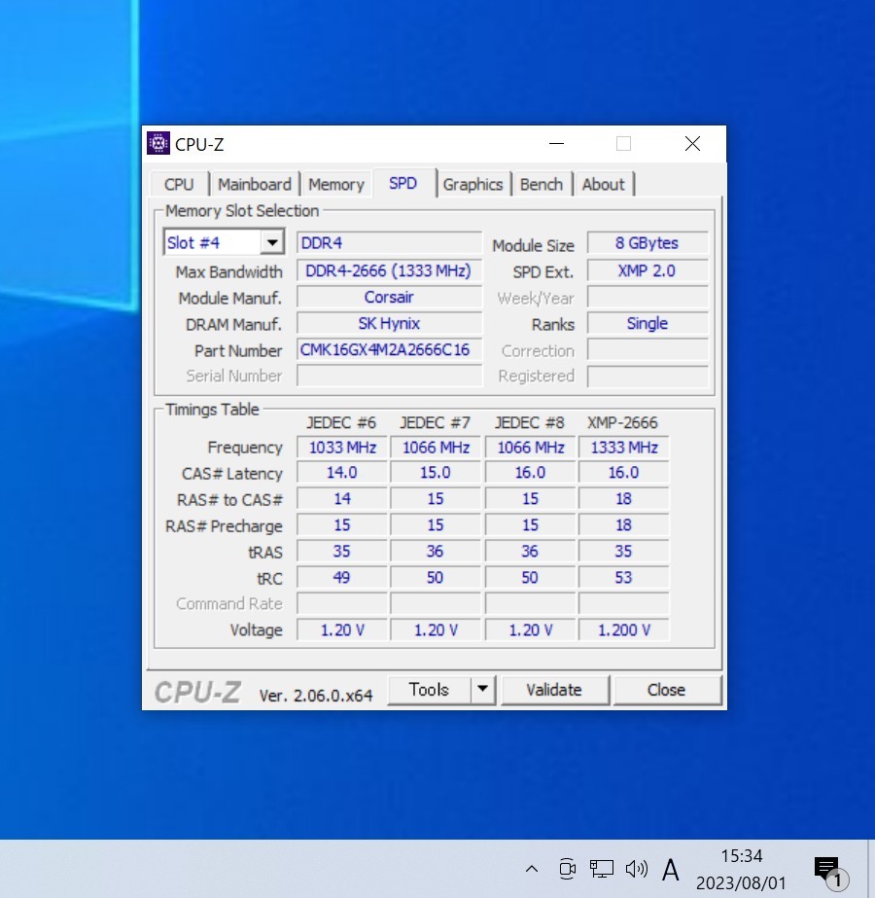Click the 1333 MHz XMP frequency cell
This screenshot has width=875, height=898.
coord(624,447)
